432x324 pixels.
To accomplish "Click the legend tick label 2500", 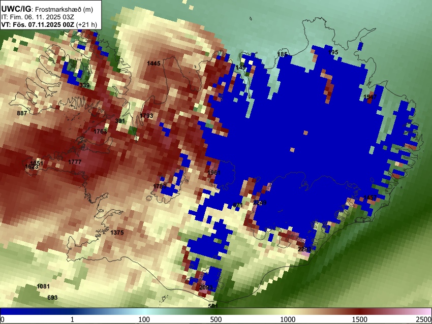I will 424,319.
